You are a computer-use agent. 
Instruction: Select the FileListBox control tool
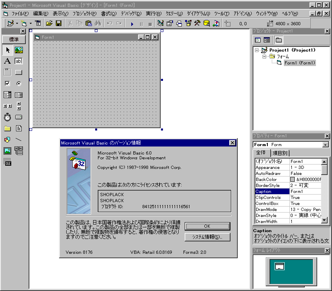[18, 128]
